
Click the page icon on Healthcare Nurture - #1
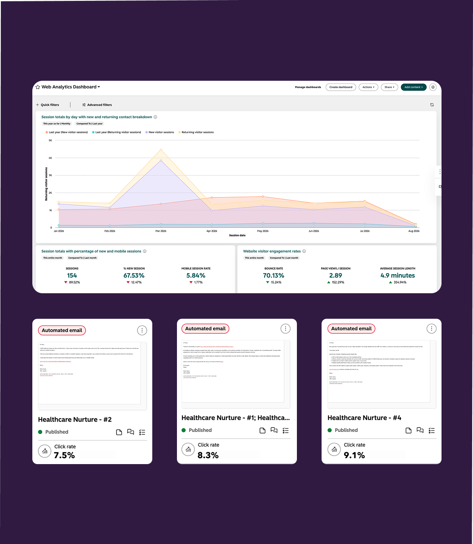click(262, 431)
